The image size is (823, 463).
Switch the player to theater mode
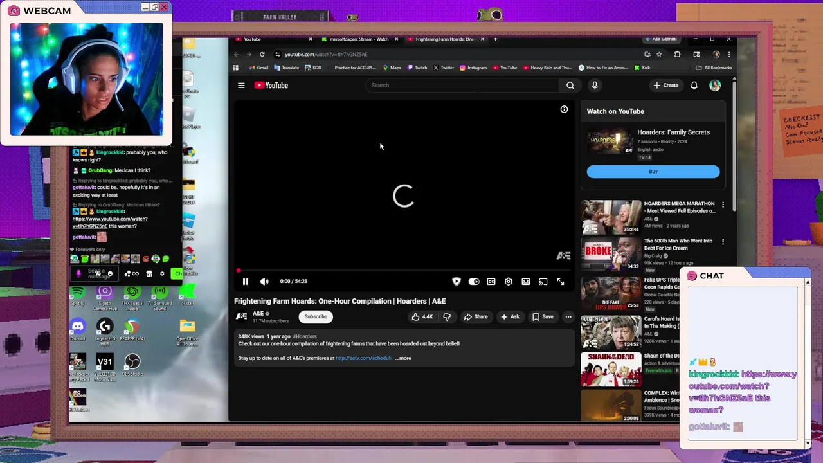tap(526, 281)
